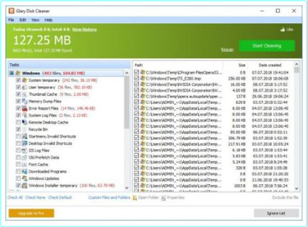Viewport: 307px width, 227px height.
Task: Click the thumbs-up Like icon
Action: click(282, 29)
